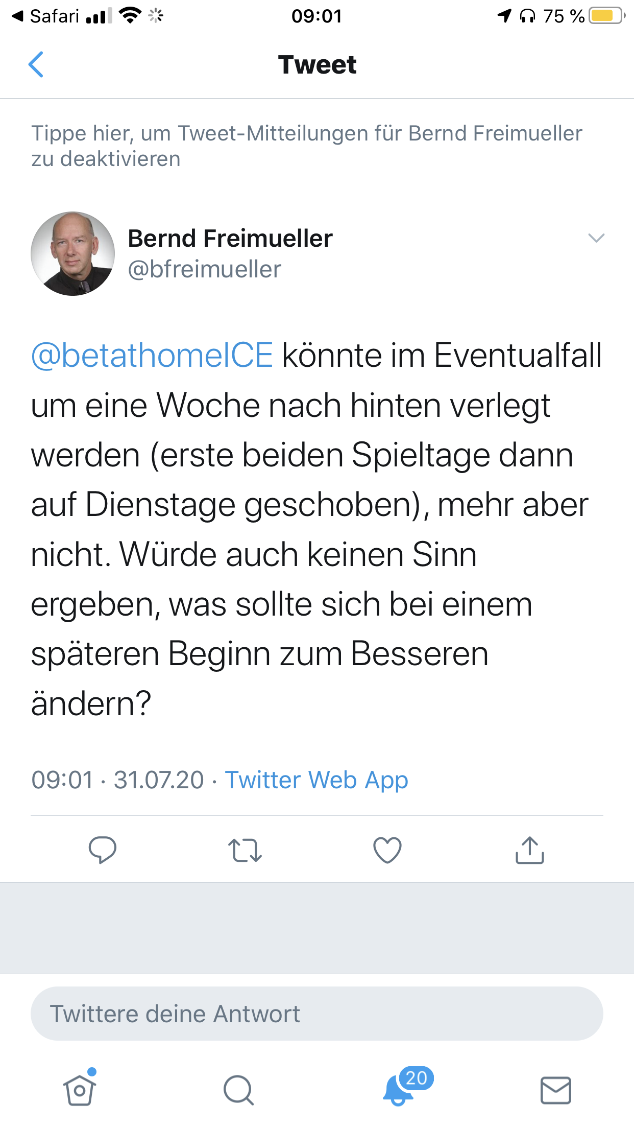This screenshot has width=634, height=1128.
Task: Return to Safari via status bar
Action: tap(46, 16)
